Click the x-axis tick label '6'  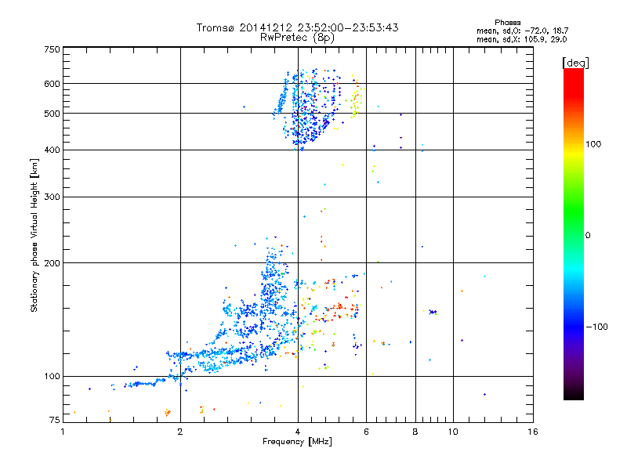(366, 432)
